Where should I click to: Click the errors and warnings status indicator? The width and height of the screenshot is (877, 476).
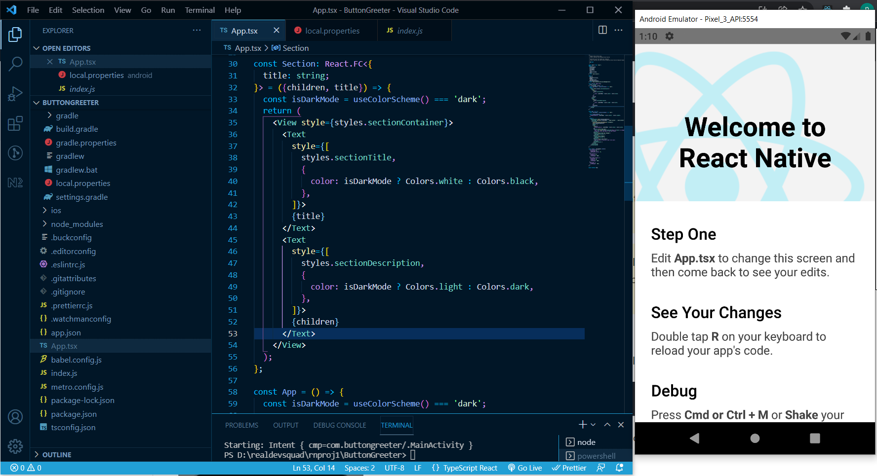point(26,468)
